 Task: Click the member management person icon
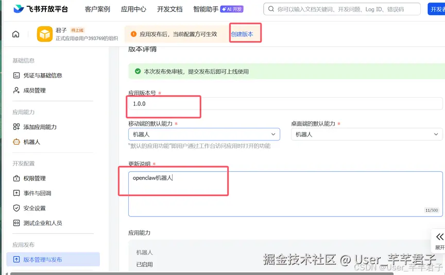coord(16,90)
